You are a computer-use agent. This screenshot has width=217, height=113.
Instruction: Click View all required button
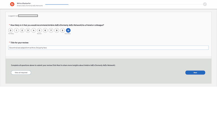point(21,73)
